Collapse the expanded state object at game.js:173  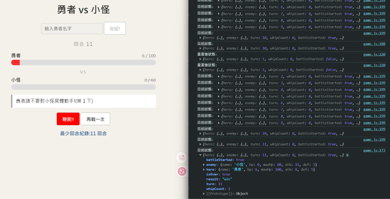tap(200, 155)
